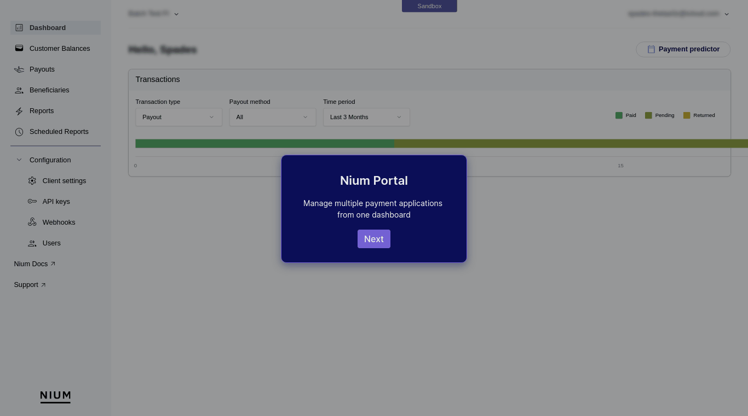748x416 pixels.
Task: Open the Transaction type dropdown
Action: [x=179, y=117]
